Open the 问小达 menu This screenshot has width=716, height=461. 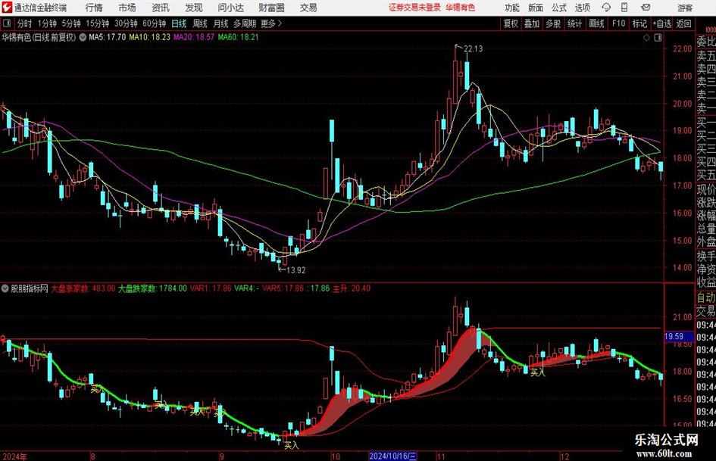click(x=230, y=8)
